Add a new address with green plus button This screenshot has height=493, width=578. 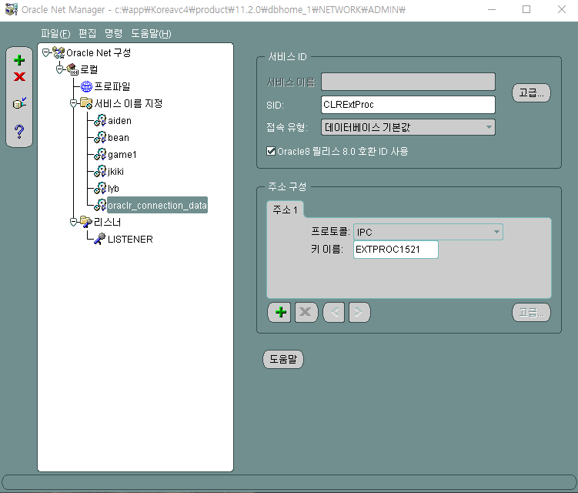click(280, 312)
